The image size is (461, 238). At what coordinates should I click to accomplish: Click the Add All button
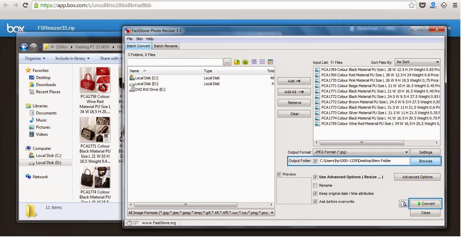tap(294, 92)
